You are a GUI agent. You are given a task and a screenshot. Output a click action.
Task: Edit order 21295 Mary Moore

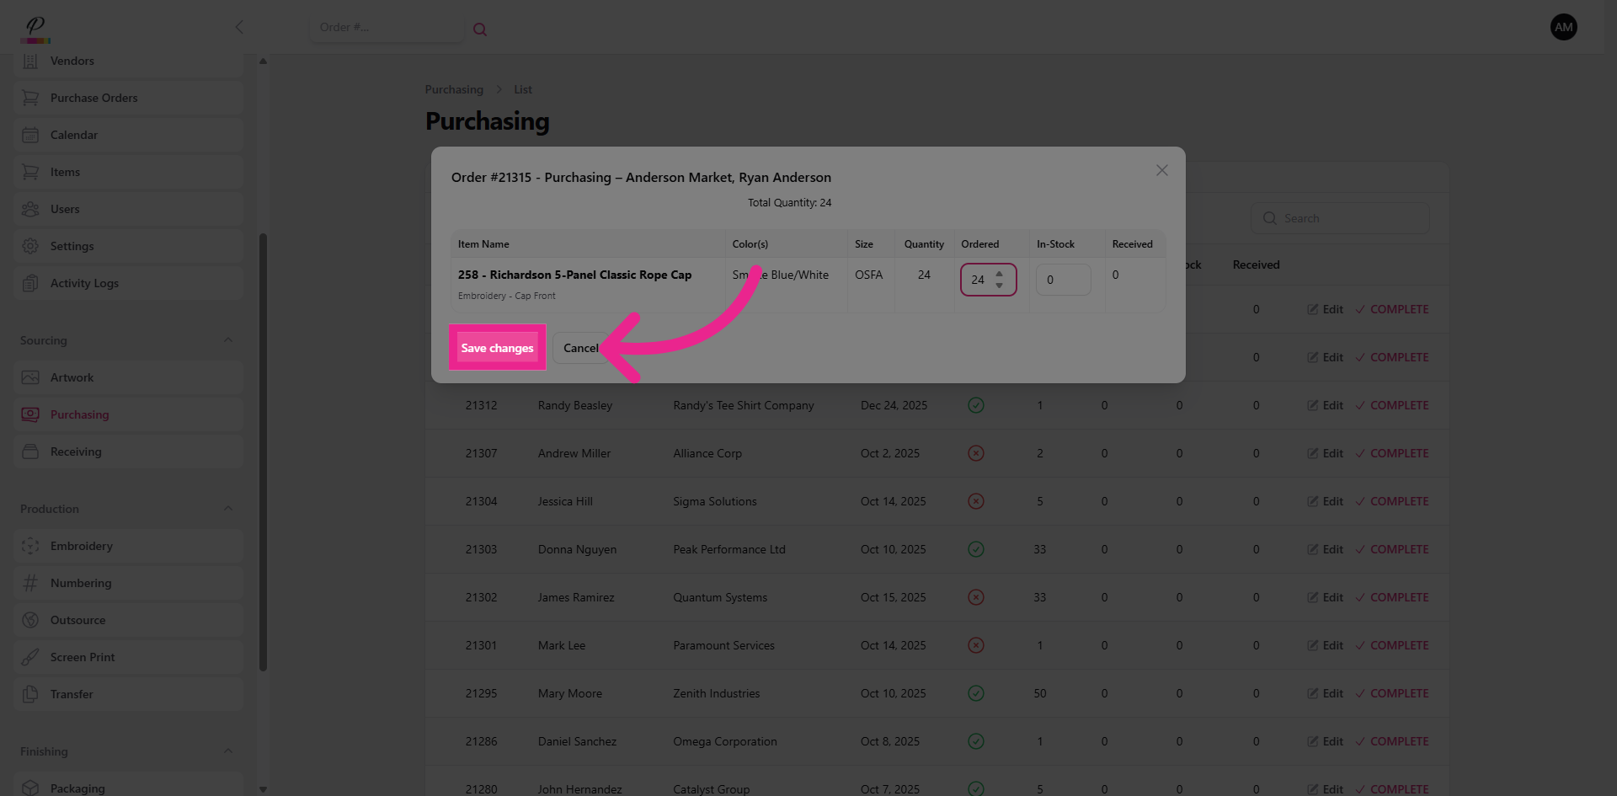(x=1325, y=693)
